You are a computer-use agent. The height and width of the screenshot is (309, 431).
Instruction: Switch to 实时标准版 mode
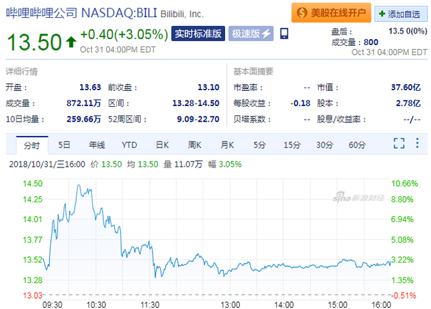pyautogui.click(x=198, y=33)
